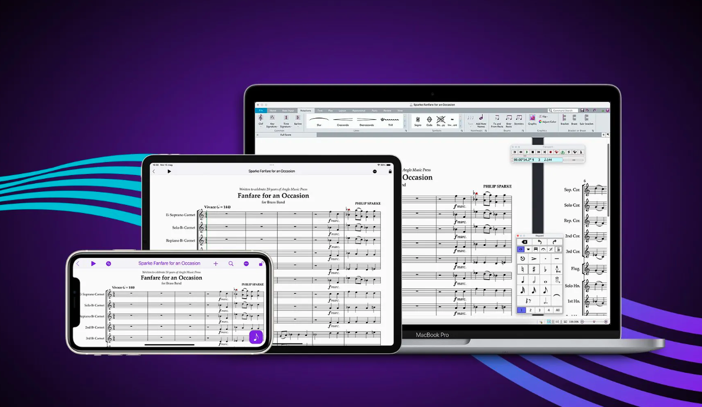Switch to the Review ribbon tab
Screen dimensions: 702x407
[x=387, y=111]
